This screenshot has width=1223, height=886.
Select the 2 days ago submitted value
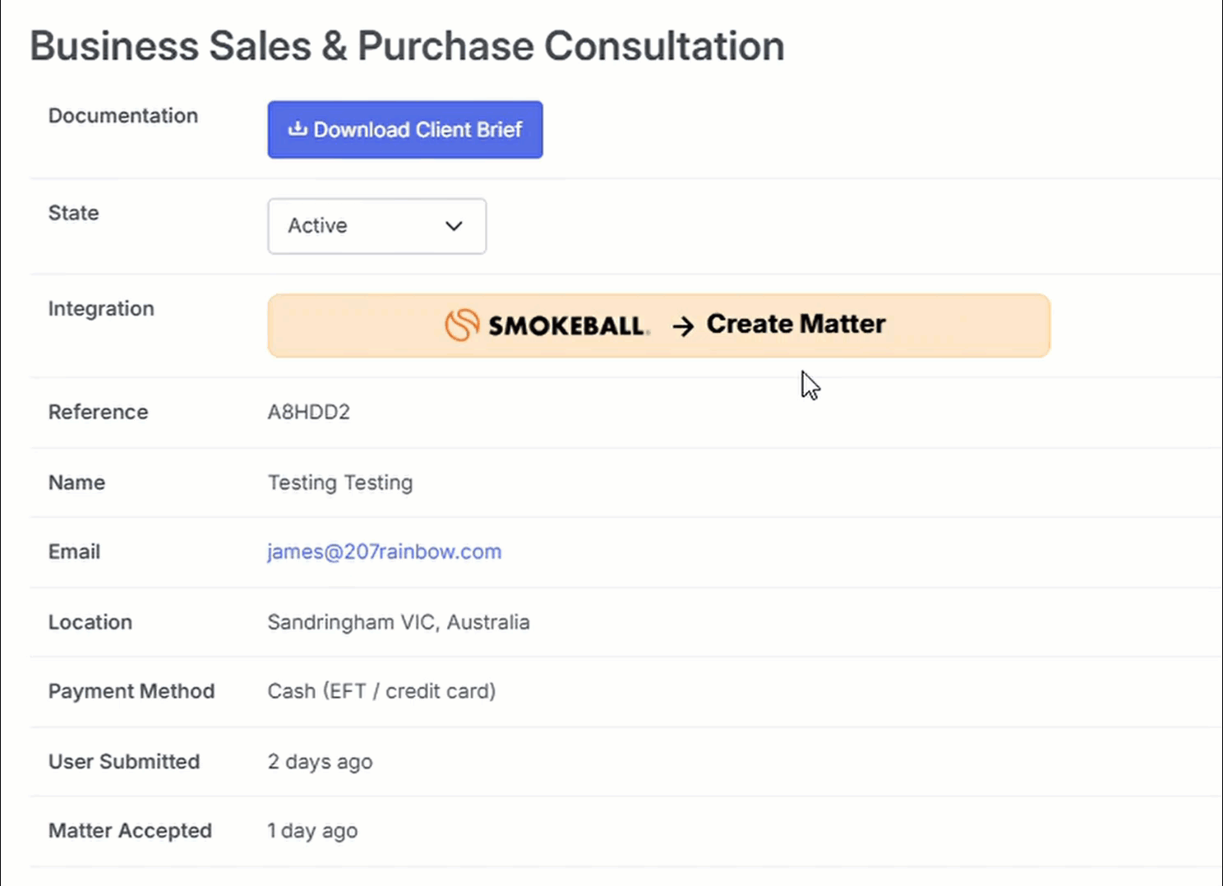pyautogui.click(x=320, y=762)
